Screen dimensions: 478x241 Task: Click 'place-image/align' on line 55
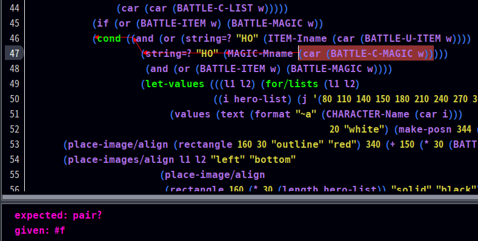tap(215, 174)
